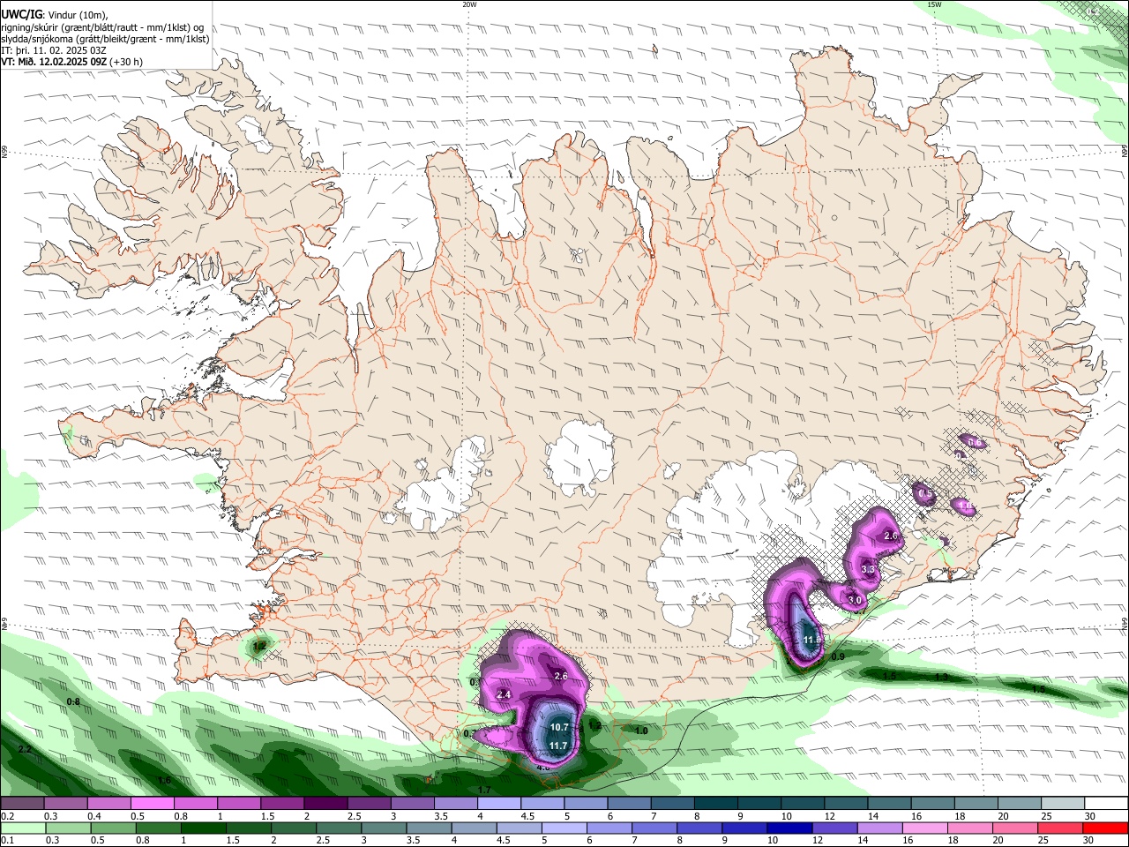Click the 10.7 precipitation value on the map
The width and height of the screenshot is (1129, 847).
(558, 728)
